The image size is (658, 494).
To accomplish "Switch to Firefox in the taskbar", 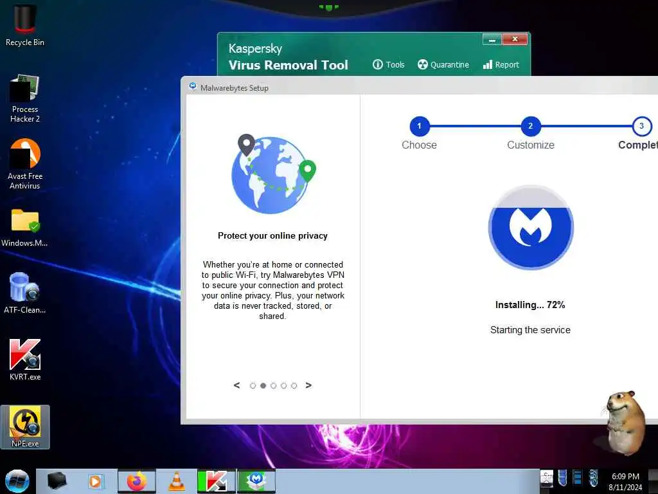I will pyautogui.click(x=137, y=481).
